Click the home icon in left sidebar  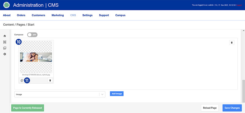point(5,36)
